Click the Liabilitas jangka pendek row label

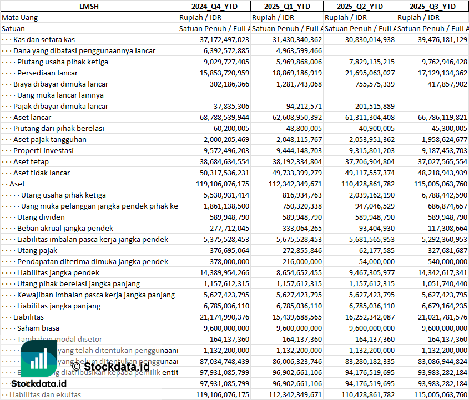(x=58, y=272)
